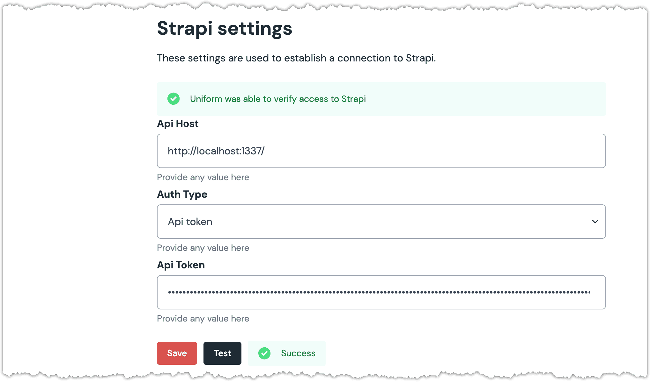Click the Test button
Image resolution: width=650 pixels, height=382 pixels.
(222, 353)
